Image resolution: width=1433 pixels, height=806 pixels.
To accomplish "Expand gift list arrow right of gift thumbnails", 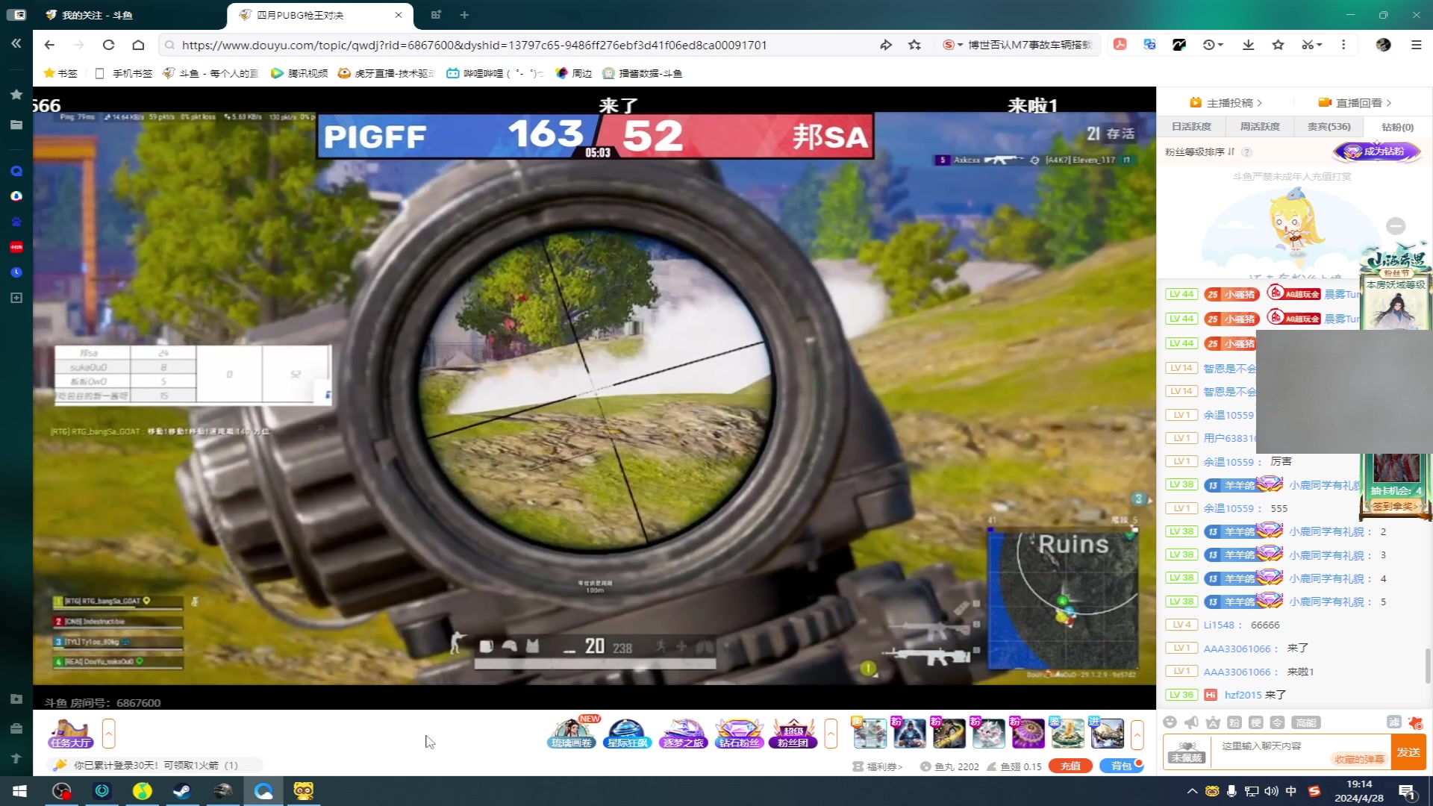I will point(1137,734).
